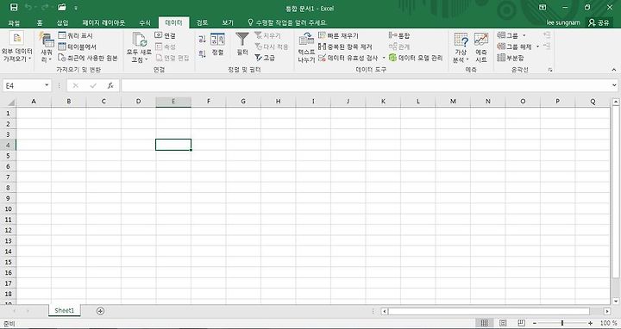Image resolution: width=621 pixels, height=329 pixels.
Task: Click the Open folder icon in quick access toolbar
Action: point(62,7)
